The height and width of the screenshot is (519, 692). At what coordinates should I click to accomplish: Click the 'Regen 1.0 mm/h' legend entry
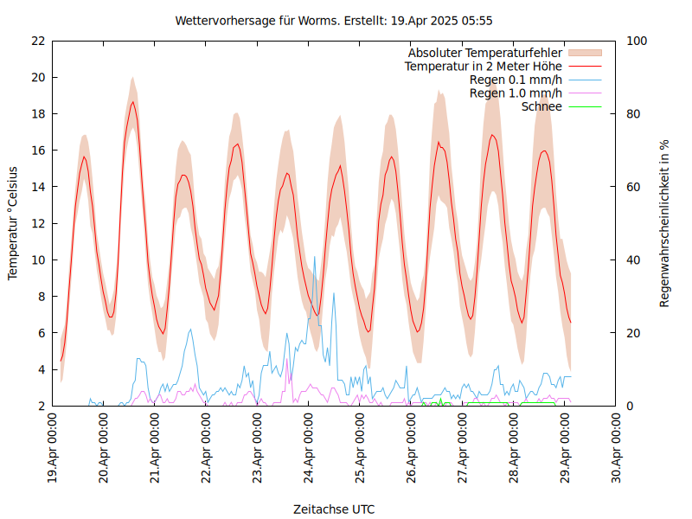point(516,93)
